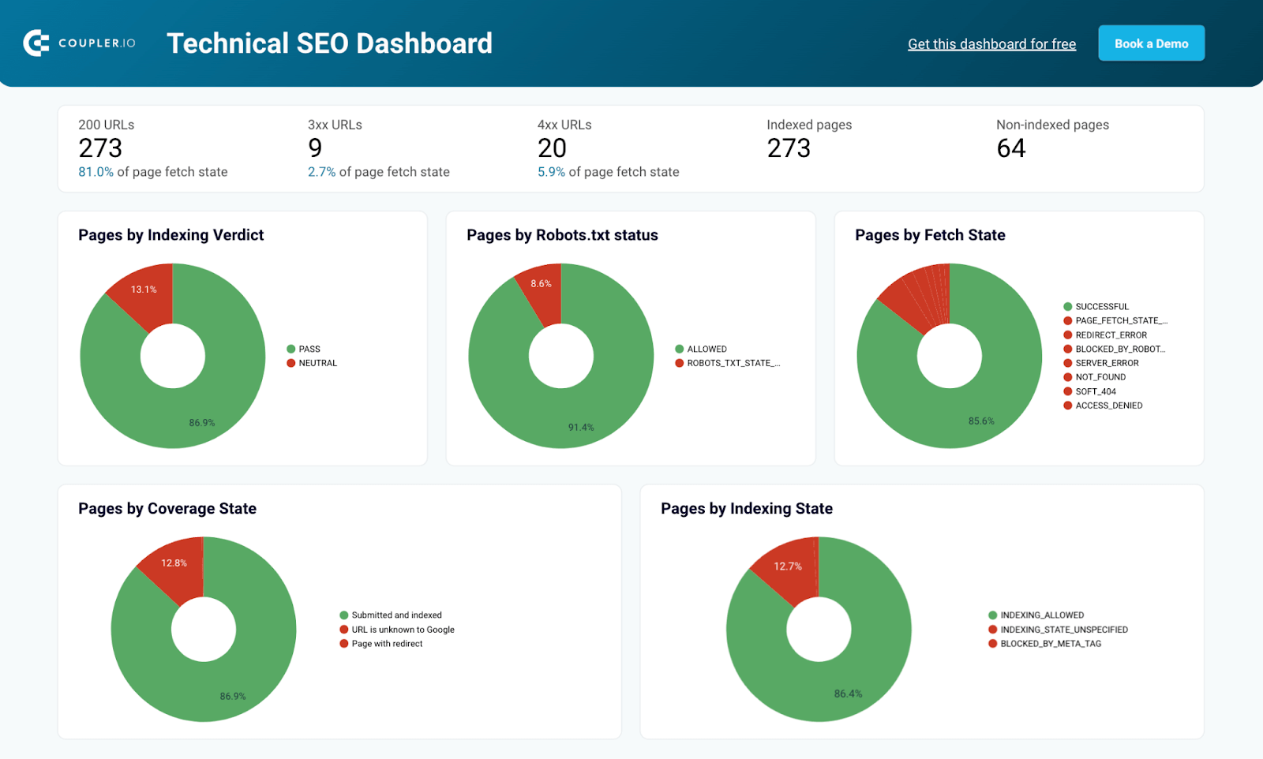The width and height of the screenshot is (1263, 759).
Task: Click the Book a Demo button
Action: pos(1151,43)
